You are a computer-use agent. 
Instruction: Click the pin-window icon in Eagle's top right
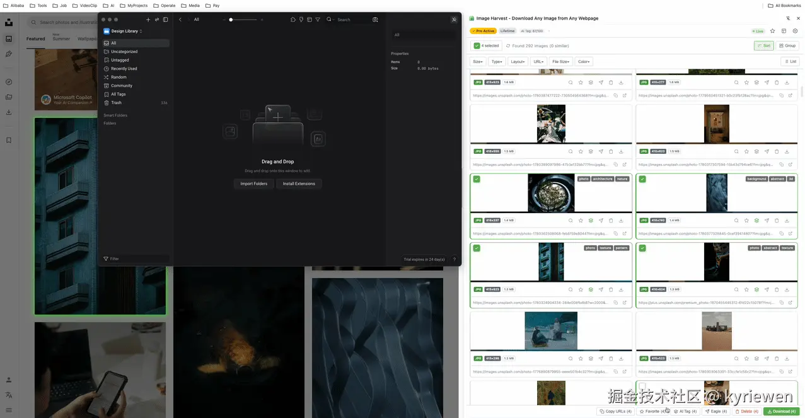coord(454,20)
